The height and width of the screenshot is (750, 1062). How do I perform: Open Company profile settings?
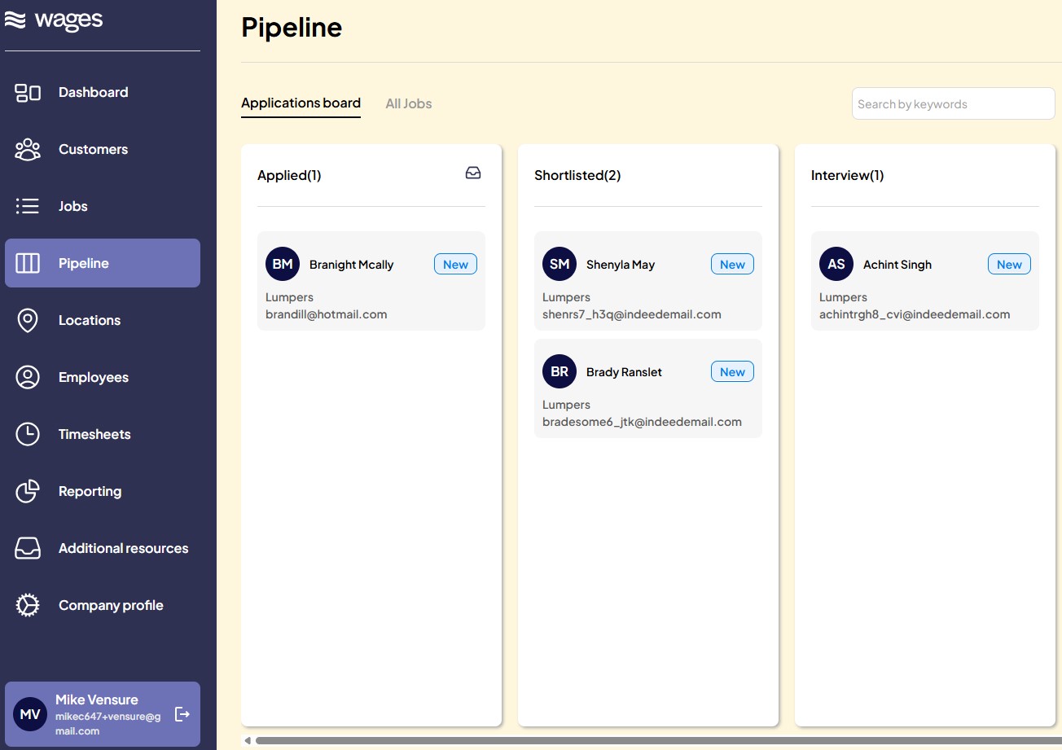103,606
